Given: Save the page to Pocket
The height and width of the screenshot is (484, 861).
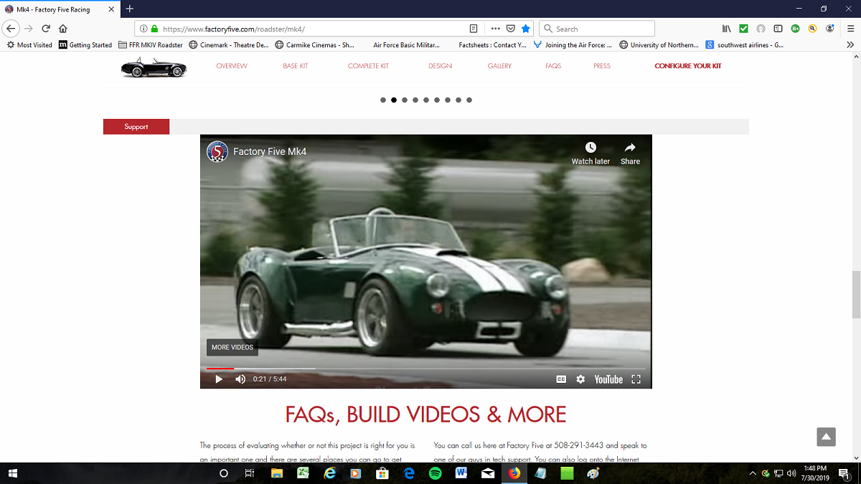Looking at the screenshot, I should tap(511, 29).
